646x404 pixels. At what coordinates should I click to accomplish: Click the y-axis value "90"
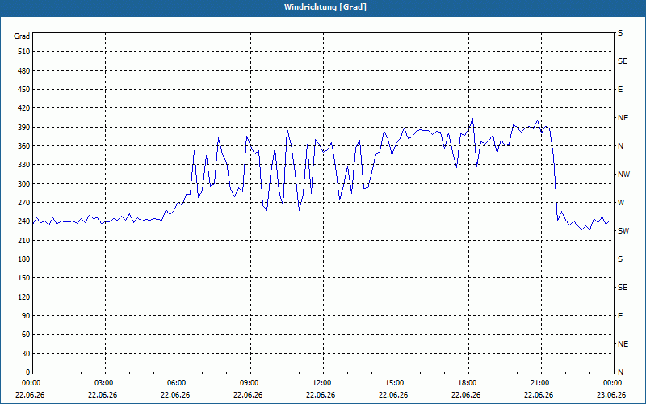(26, 316)
